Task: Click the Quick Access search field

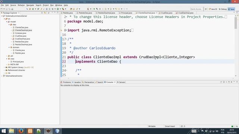Action: pyautogui.click(x=196, y=9)
